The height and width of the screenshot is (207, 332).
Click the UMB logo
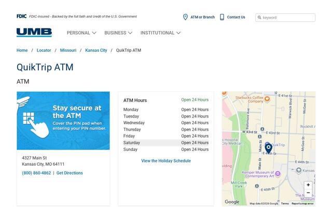pos(34,32)
